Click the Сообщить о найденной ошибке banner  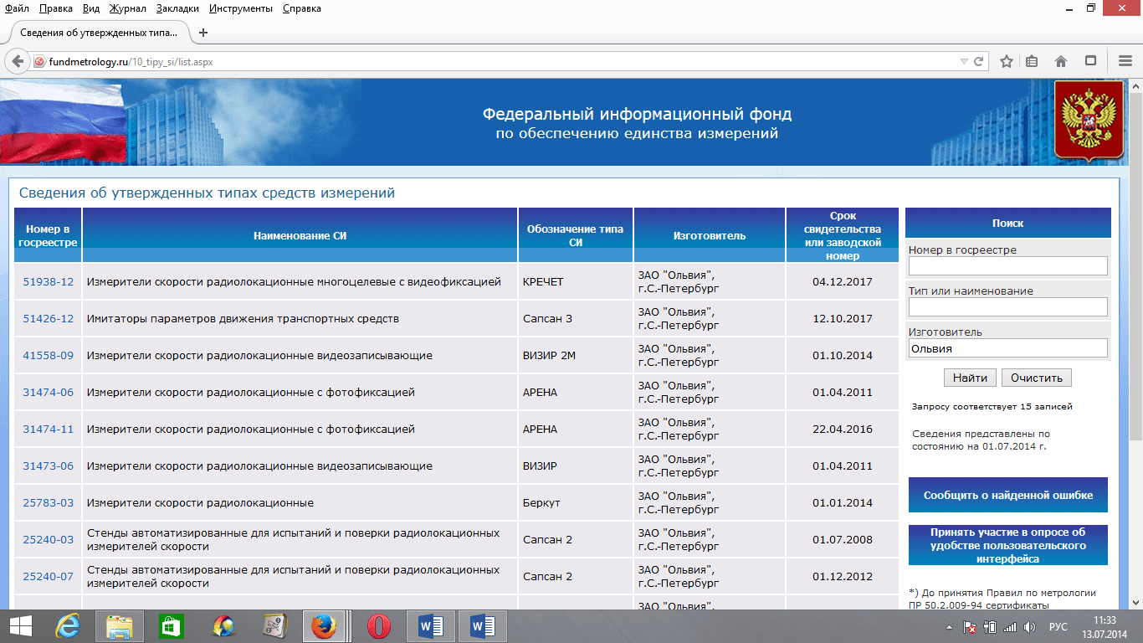[1007, 495]
